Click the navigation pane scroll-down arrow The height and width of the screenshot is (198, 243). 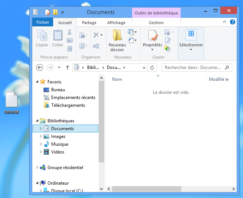(102, 189)
